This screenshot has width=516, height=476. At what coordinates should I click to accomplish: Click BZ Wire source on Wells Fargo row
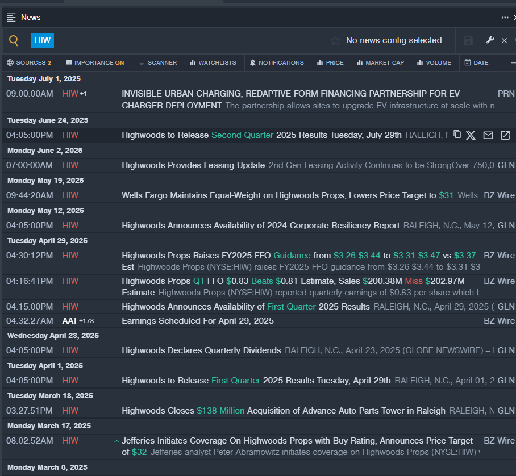[x=499, y=195]
